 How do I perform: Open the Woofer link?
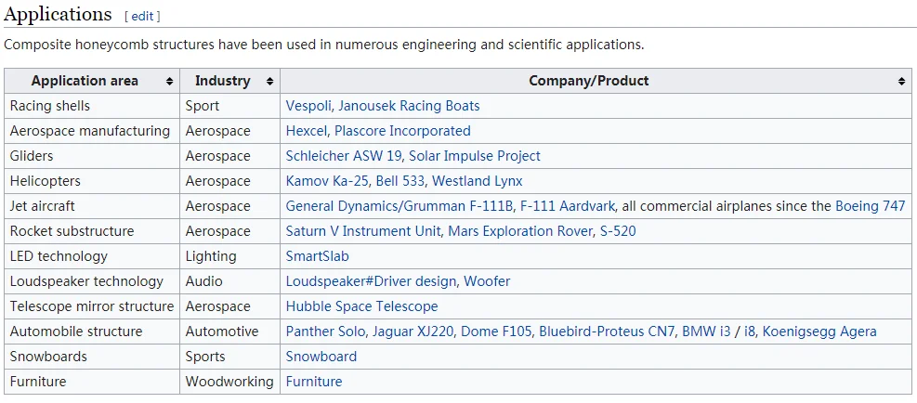tap(487, 281)
